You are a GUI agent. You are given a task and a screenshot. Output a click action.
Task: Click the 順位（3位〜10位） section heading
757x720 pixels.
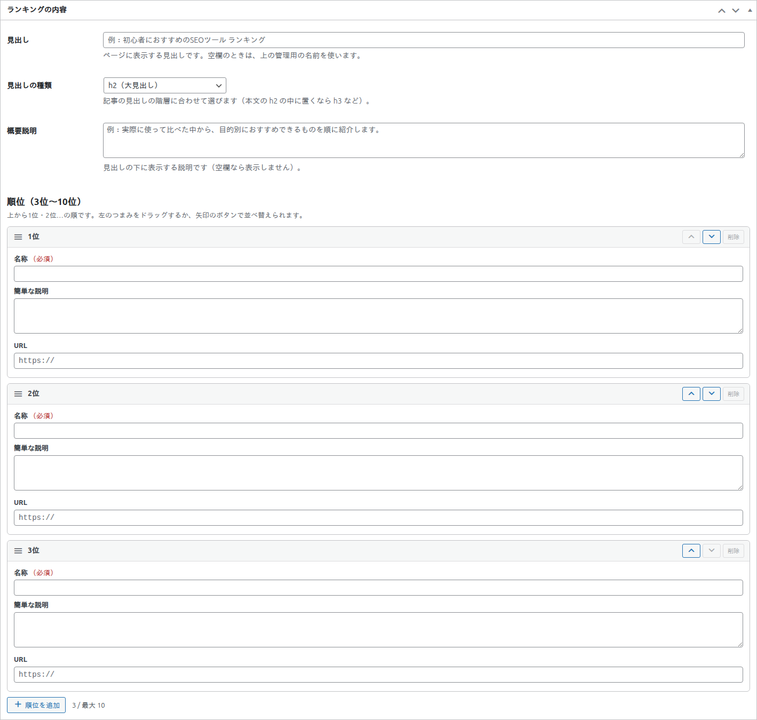click(44, 202)
